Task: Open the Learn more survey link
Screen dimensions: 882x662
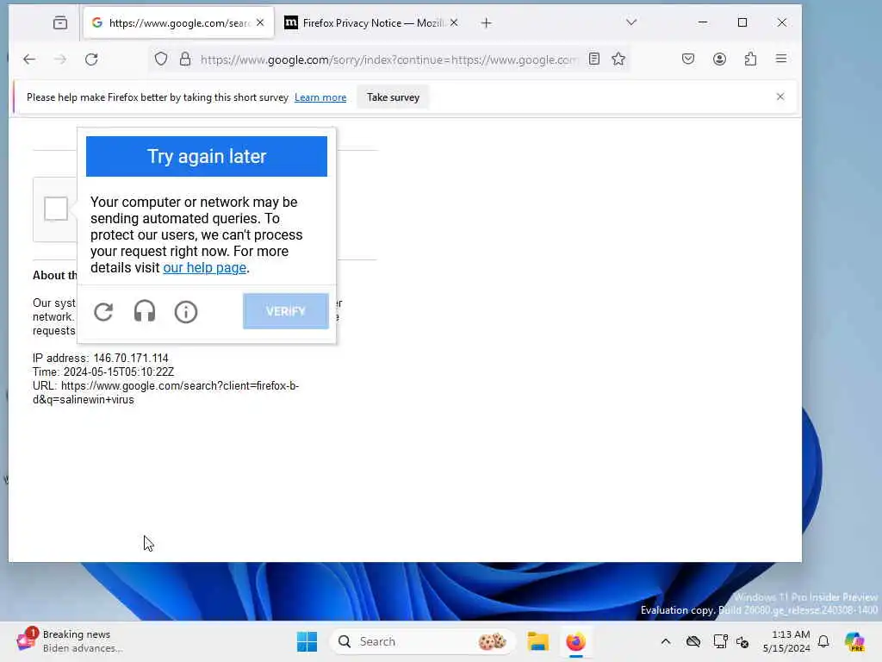Action: tap(320, 97)
